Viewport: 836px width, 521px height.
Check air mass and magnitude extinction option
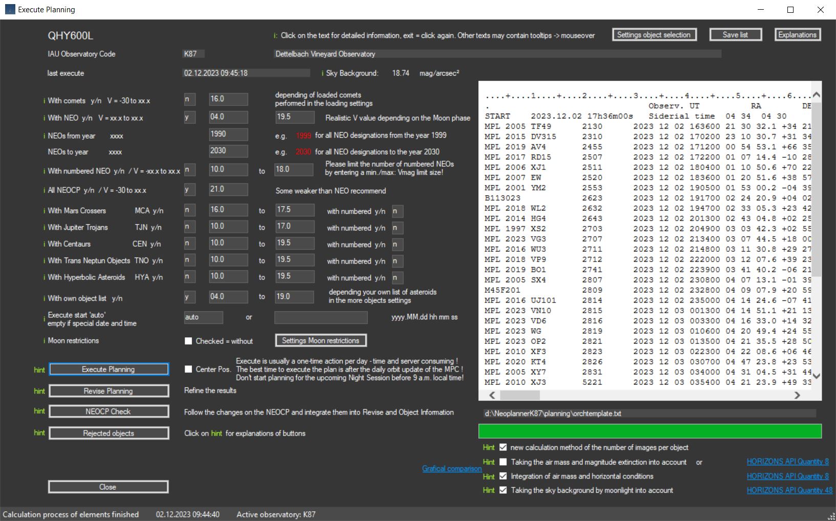[503, 462]
